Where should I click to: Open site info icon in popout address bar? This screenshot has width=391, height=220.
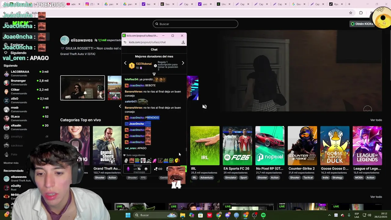point(125,42)
